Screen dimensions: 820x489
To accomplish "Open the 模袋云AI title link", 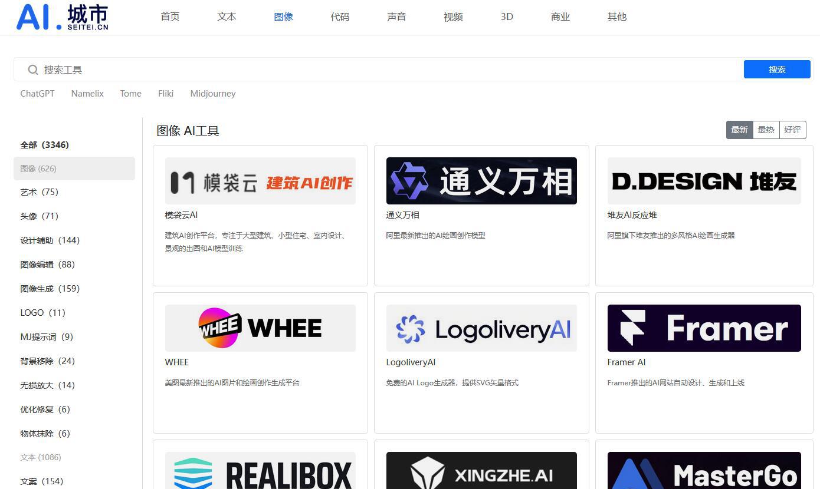I will pyautogui.click(x=181, y=215).
